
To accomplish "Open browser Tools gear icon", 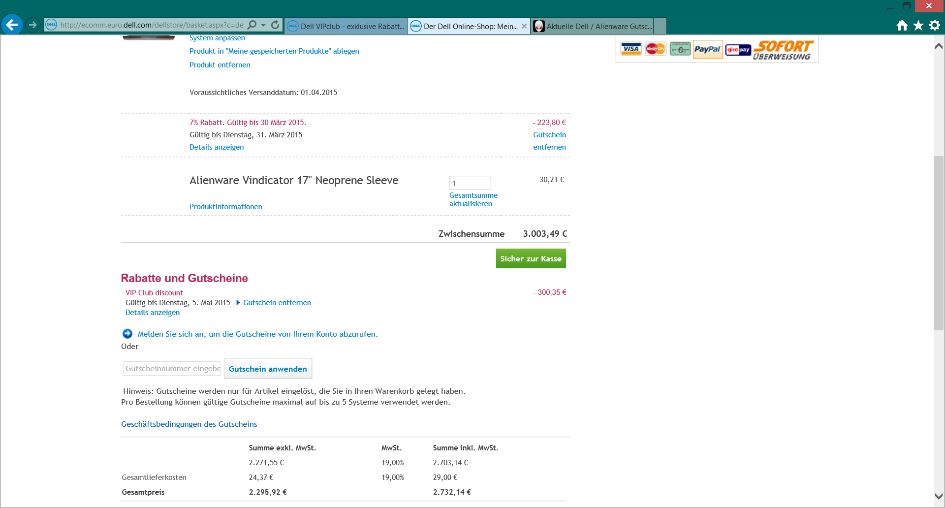I will (x=935, y=25).
